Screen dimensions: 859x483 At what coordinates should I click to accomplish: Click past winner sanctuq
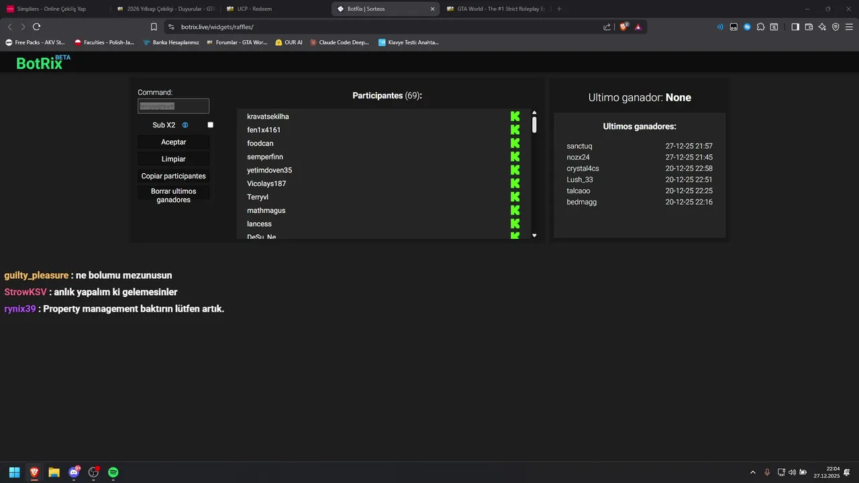point(579,146)
